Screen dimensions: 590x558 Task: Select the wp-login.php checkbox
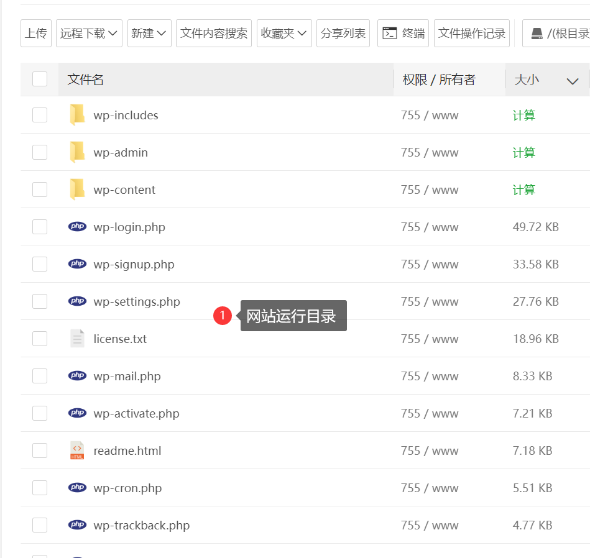pyautogui.click(x=40, y=227)
